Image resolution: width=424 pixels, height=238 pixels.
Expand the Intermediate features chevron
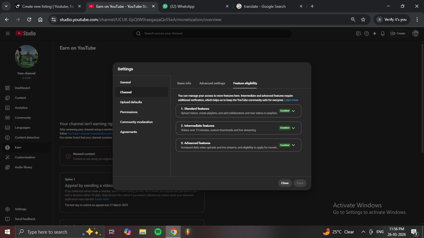coord(293,128)
